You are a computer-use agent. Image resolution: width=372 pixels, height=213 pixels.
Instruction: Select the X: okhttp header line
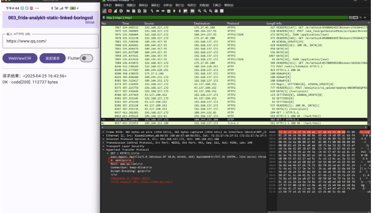coord(121,160)
